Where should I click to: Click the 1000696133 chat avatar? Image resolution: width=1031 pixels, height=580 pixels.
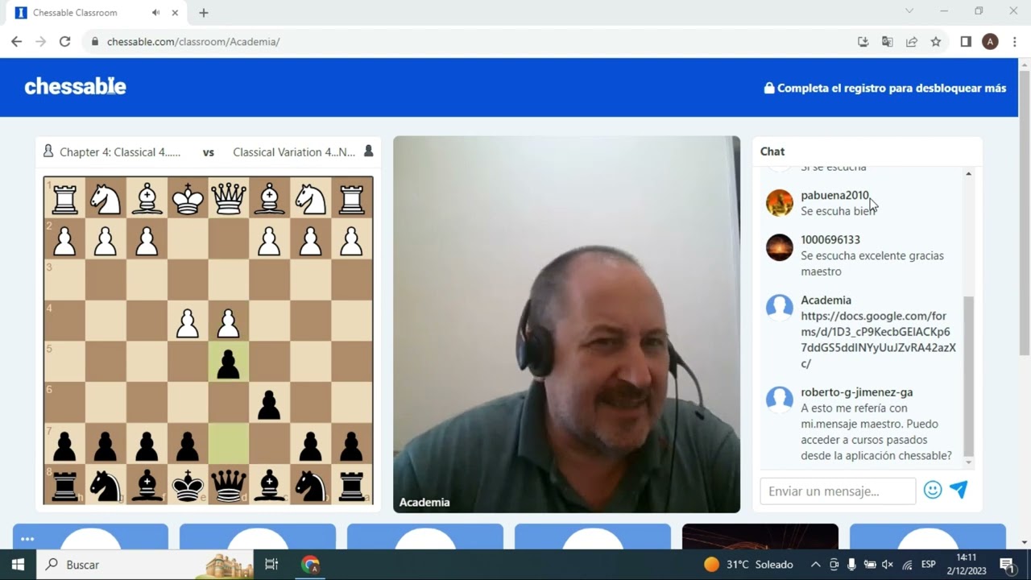click(779, 247)
